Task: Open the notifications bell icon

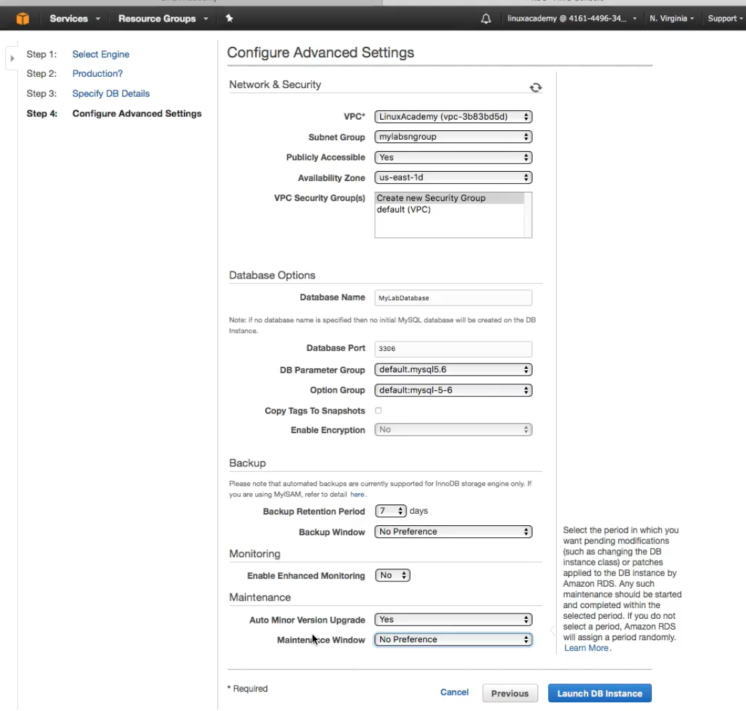Action: click(486, 19)
